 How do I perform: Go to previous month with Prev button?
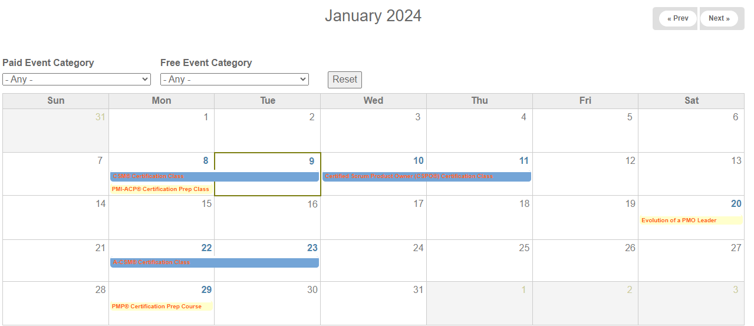tap(677, 18)
